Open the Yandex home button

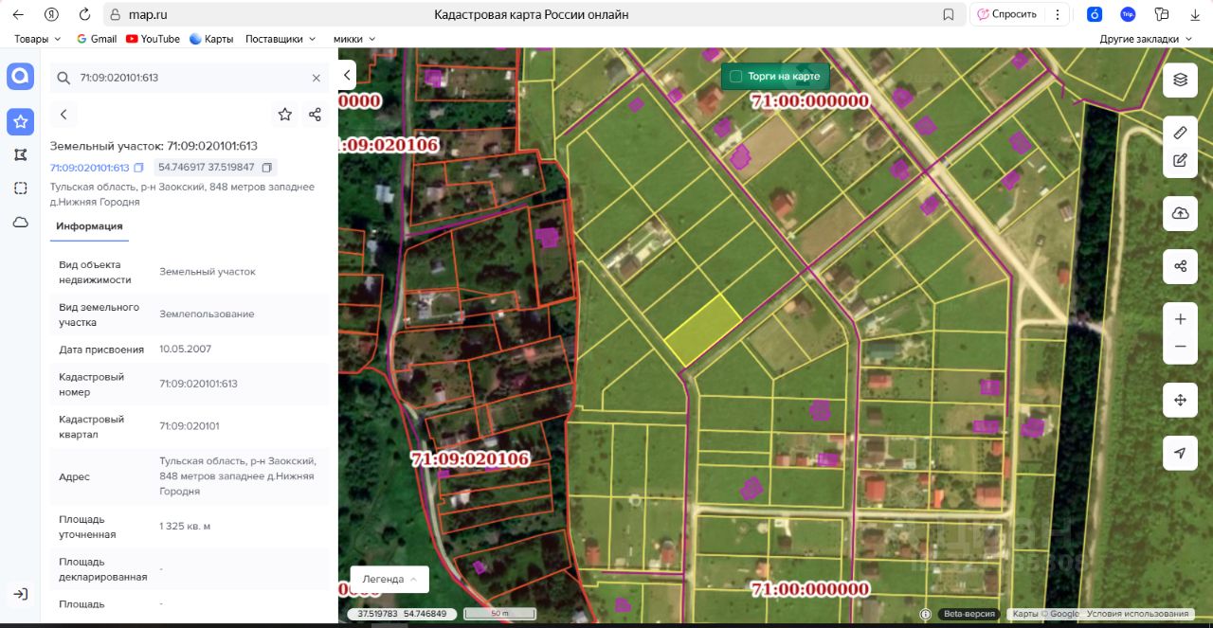pyautogui.click(x=51, y=14)
